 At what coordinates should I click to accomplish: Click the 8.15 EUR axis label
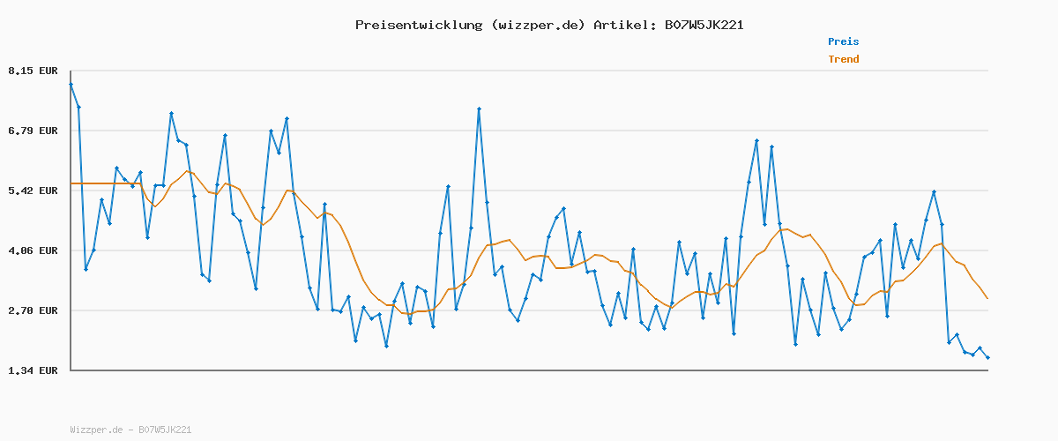33,71
